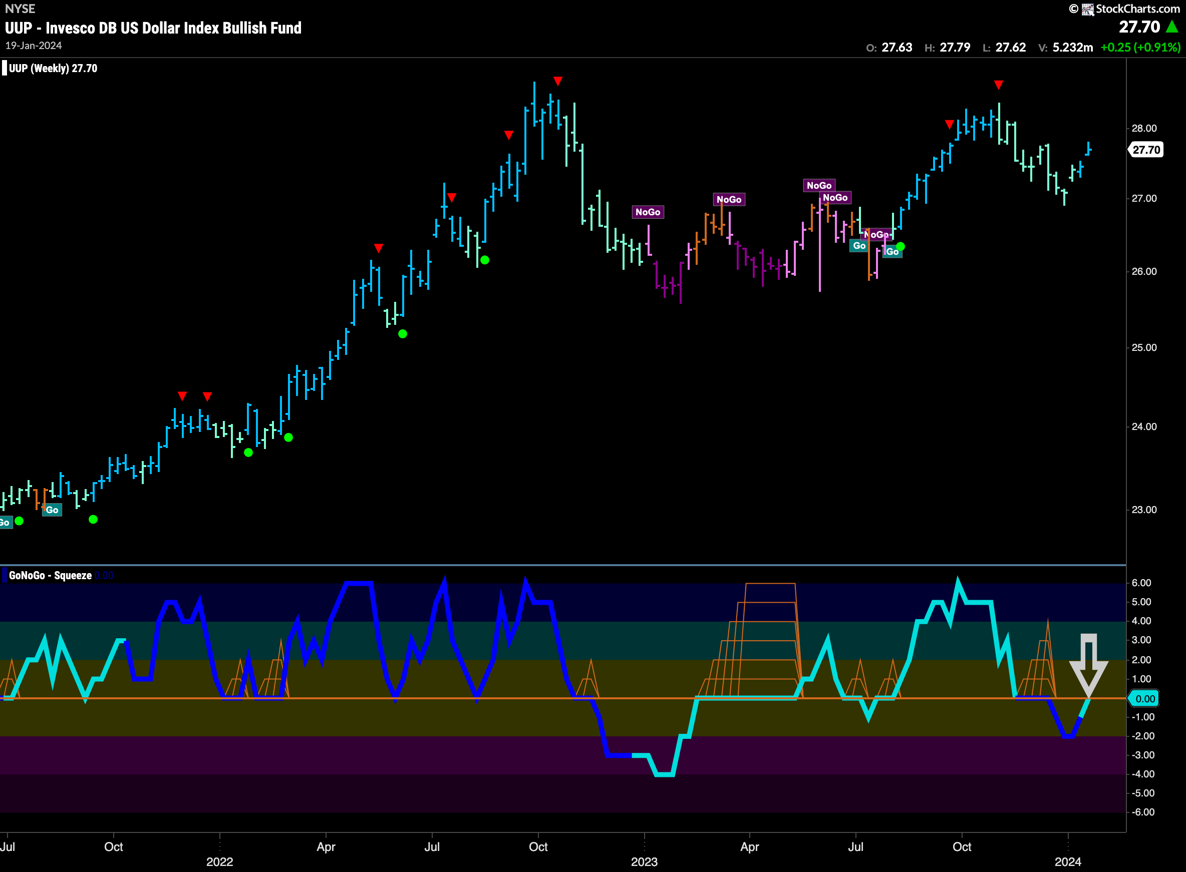Click the 2023 year label on time axis
The width and height of the screenshot is (1186, 872).
pos(644,861)
